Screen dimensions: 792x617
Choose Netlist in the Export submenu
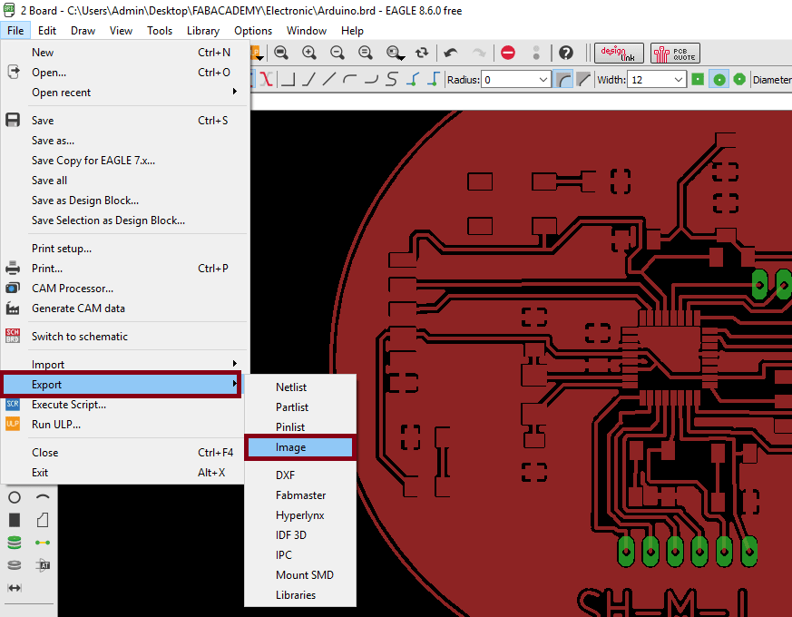click(x=300, y=387)
